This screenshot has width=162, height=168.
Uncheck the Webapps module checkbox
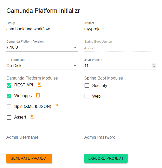pos(9,96)
